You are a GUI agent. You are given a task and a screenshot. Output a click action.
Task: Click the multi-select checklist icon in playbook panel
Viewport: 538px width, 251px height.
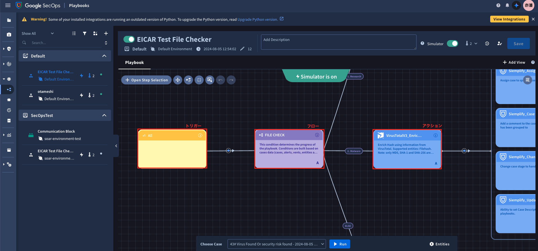(95, 33)
